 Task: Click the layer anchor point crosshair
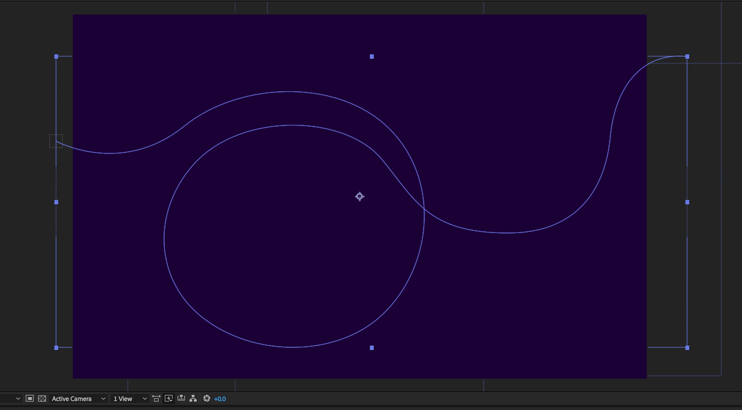(x=360, y=197)
